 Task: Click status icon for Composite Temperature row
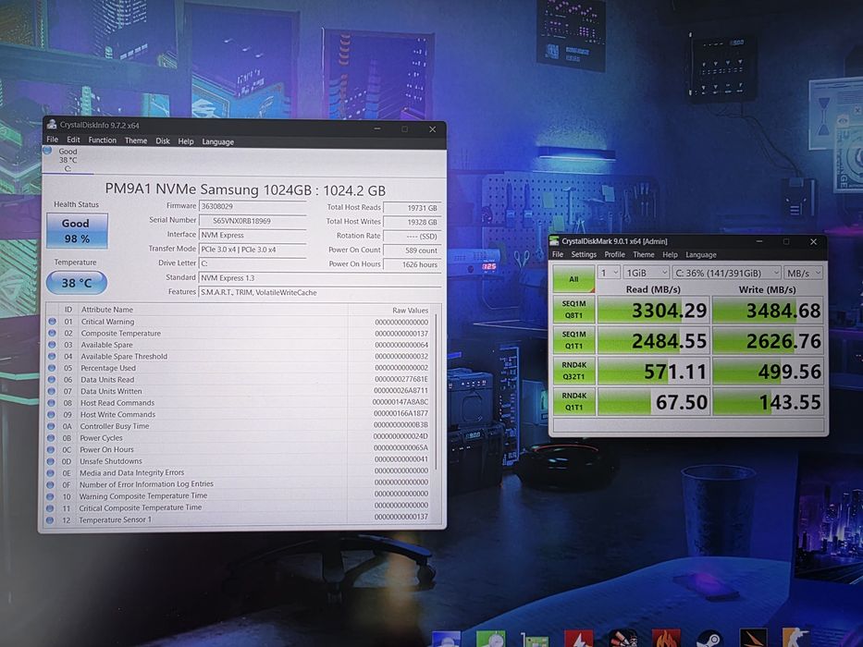pos(52,333)
